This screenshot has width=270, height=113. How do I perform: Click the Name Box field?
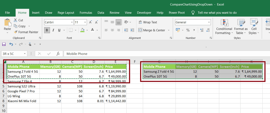tap(14, 54)
